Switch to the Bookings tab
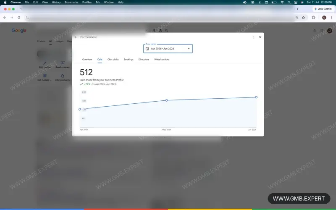Screen dimensions: 336x210 [129, 59]
